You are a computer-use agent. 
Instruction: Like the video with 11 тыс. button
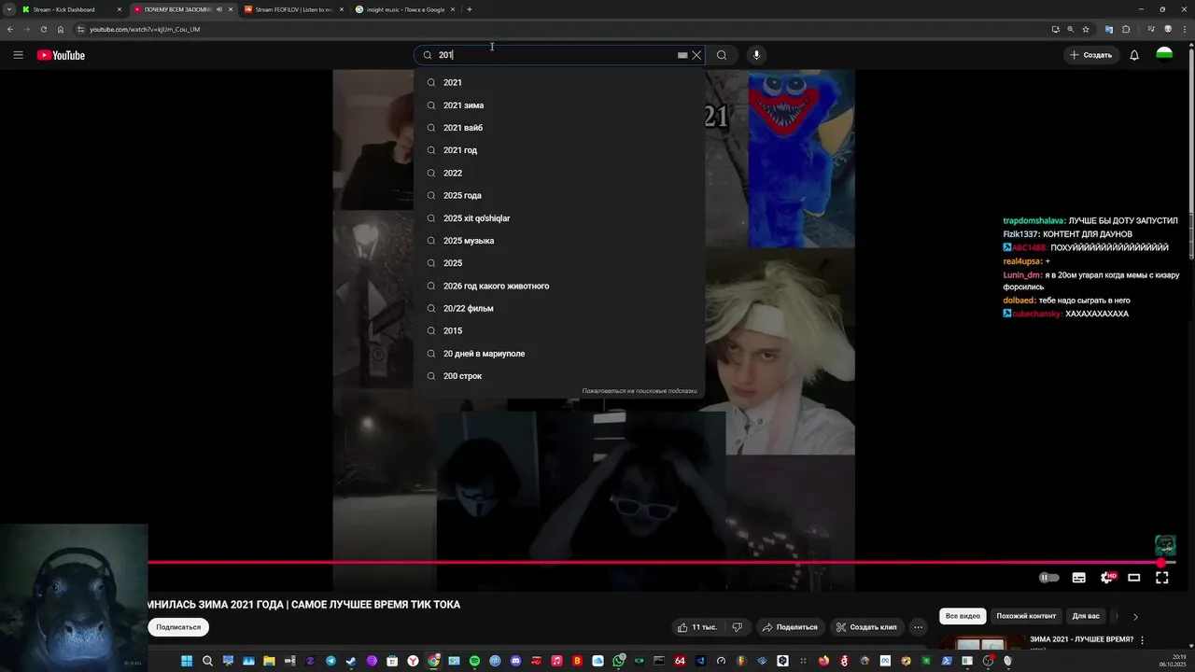click(x=697, y=627)
